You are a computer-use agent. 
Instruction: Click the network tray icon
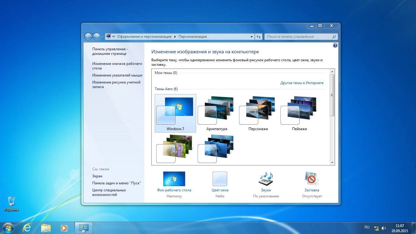click(377, 228)
